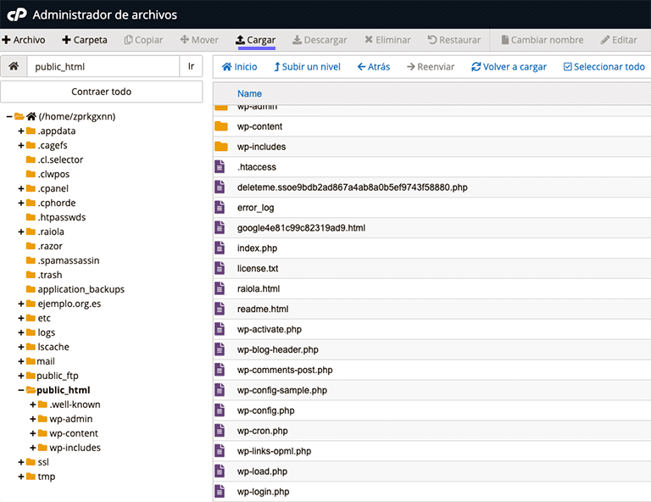651x502 pixels.
Task: Expand the wp-admin tree folder
Action: coord(33,419)
